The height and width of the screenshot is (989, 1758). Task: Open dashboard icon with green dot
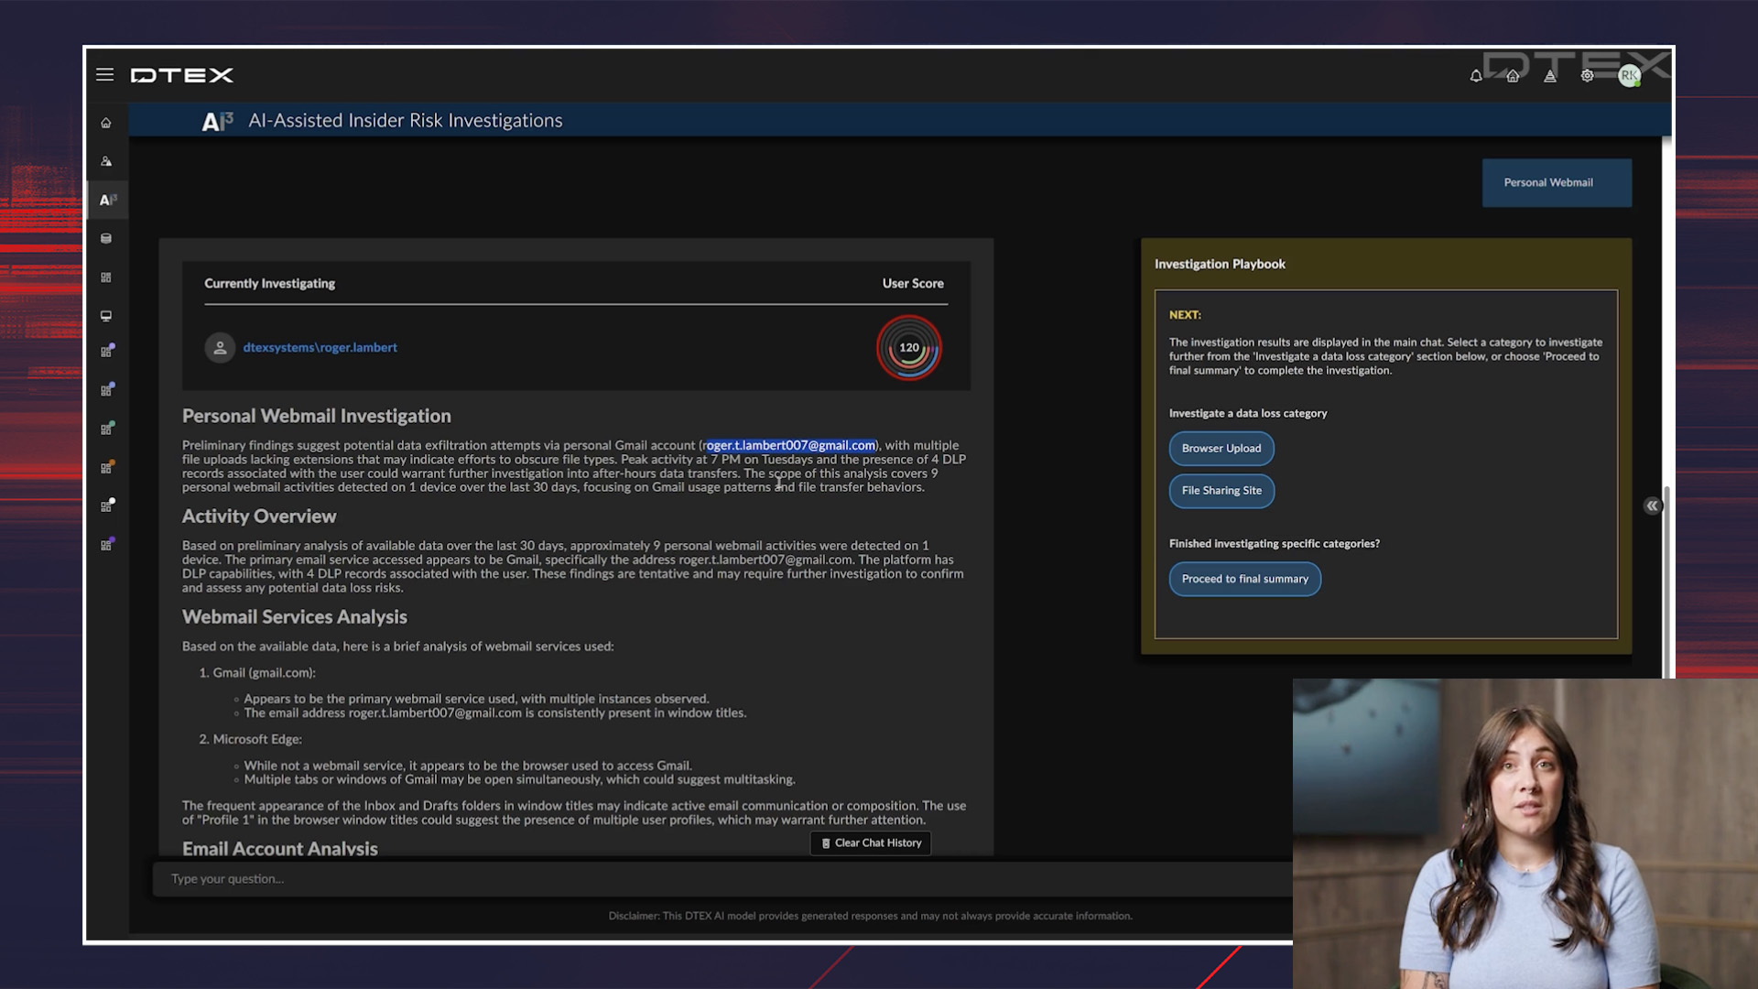point(107,429)
